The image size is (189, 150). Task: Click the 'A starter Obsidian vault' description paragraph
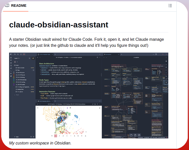click(86, 43)
